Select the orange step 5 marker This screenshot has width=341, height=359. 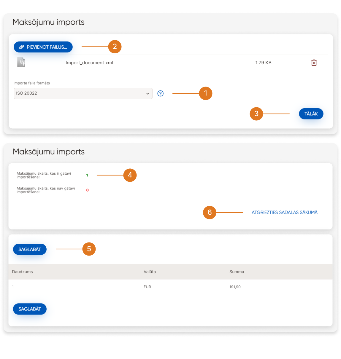tap(89, 249)
